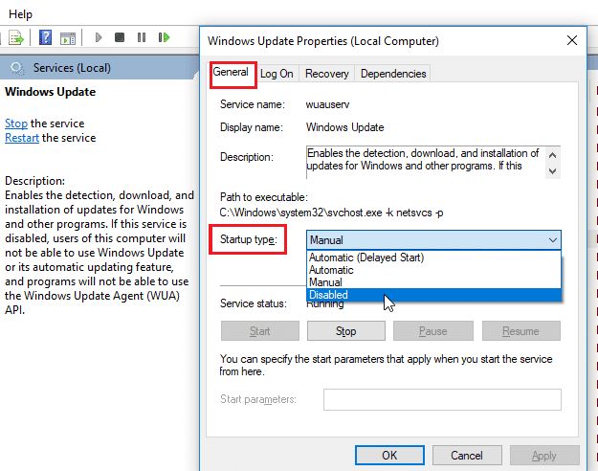Click the Stop Service square icon
Image resolution: width=598 pixels, height=471 pixels.
120,37
